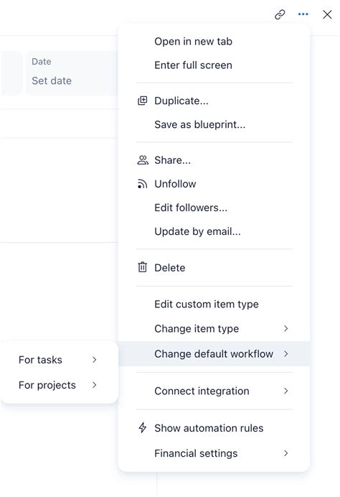Image resolution: width=340 pixels, height=497 pixels.
Task: Expand the For projects submenu
Action: coord(59,385)
